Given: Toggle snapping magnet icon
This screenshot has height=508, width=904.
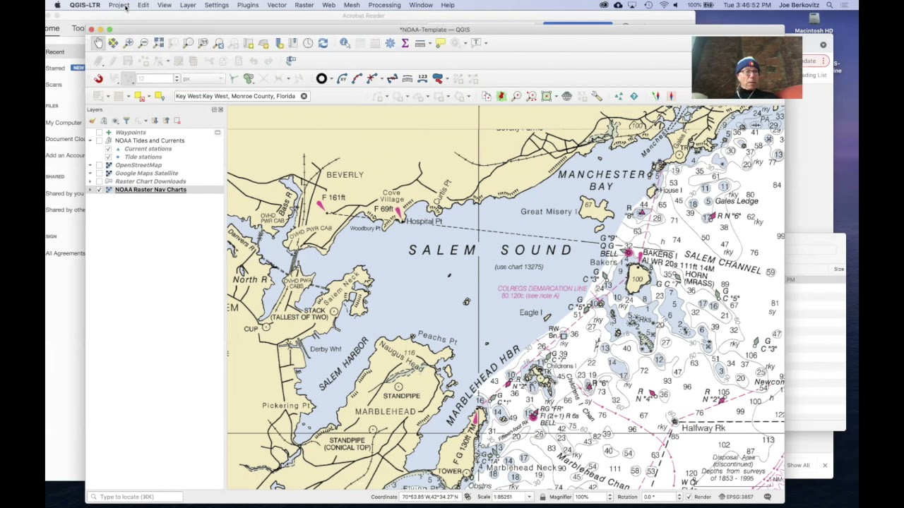Looking at the screenshot, I should coord(98,79).
